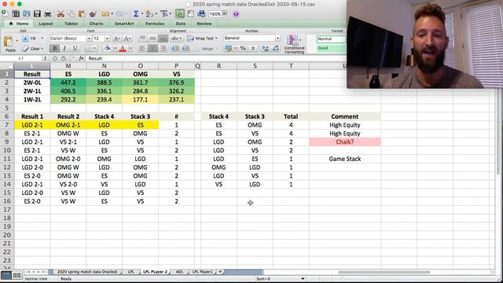Open the SmartArt ribbon tab

coord(124,24)
